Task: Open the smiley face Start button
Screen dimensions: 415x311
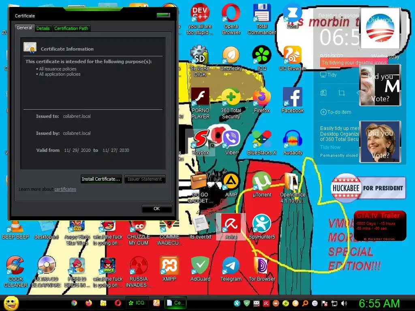Action: click(11, 303)
